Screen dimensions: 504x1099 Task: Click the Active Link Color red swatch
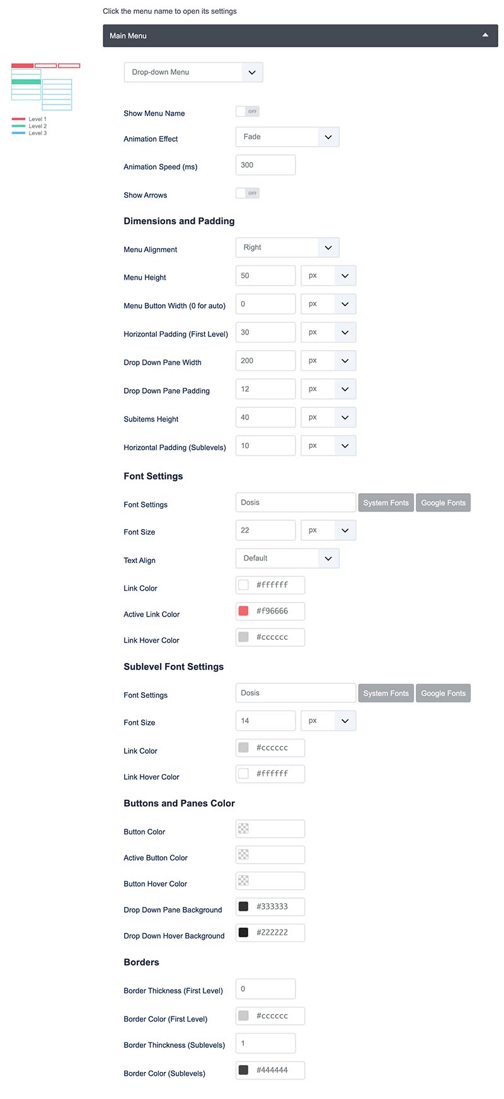pos(244,611)
